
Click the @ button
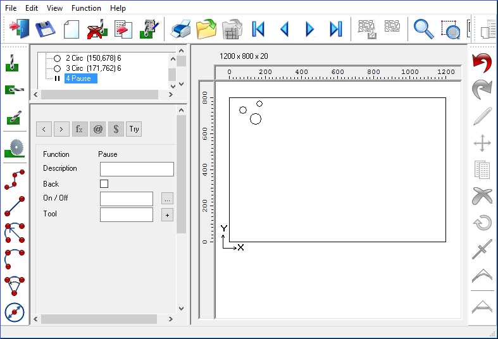tap(98, 129)
